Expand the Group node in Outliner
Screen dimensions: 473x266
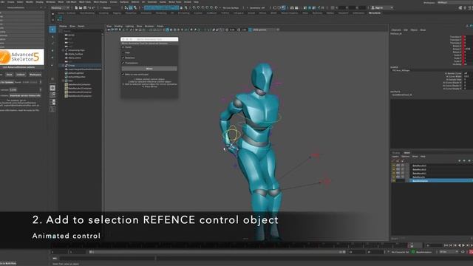pyautogui.click(x=63, y=66)
